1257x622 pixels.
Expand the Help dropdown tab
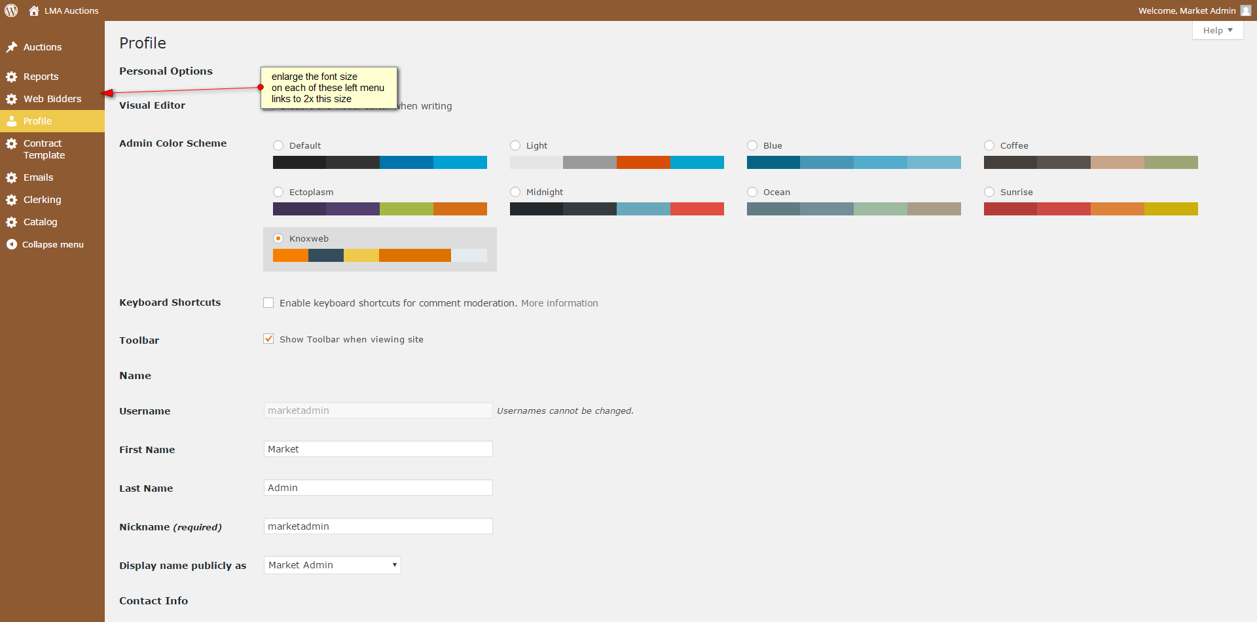[x=1218, y=30]
